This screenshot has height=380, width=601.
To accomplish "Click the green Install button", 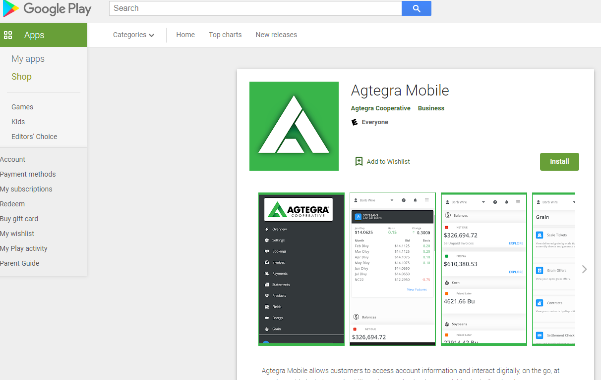I will (559, 162).
